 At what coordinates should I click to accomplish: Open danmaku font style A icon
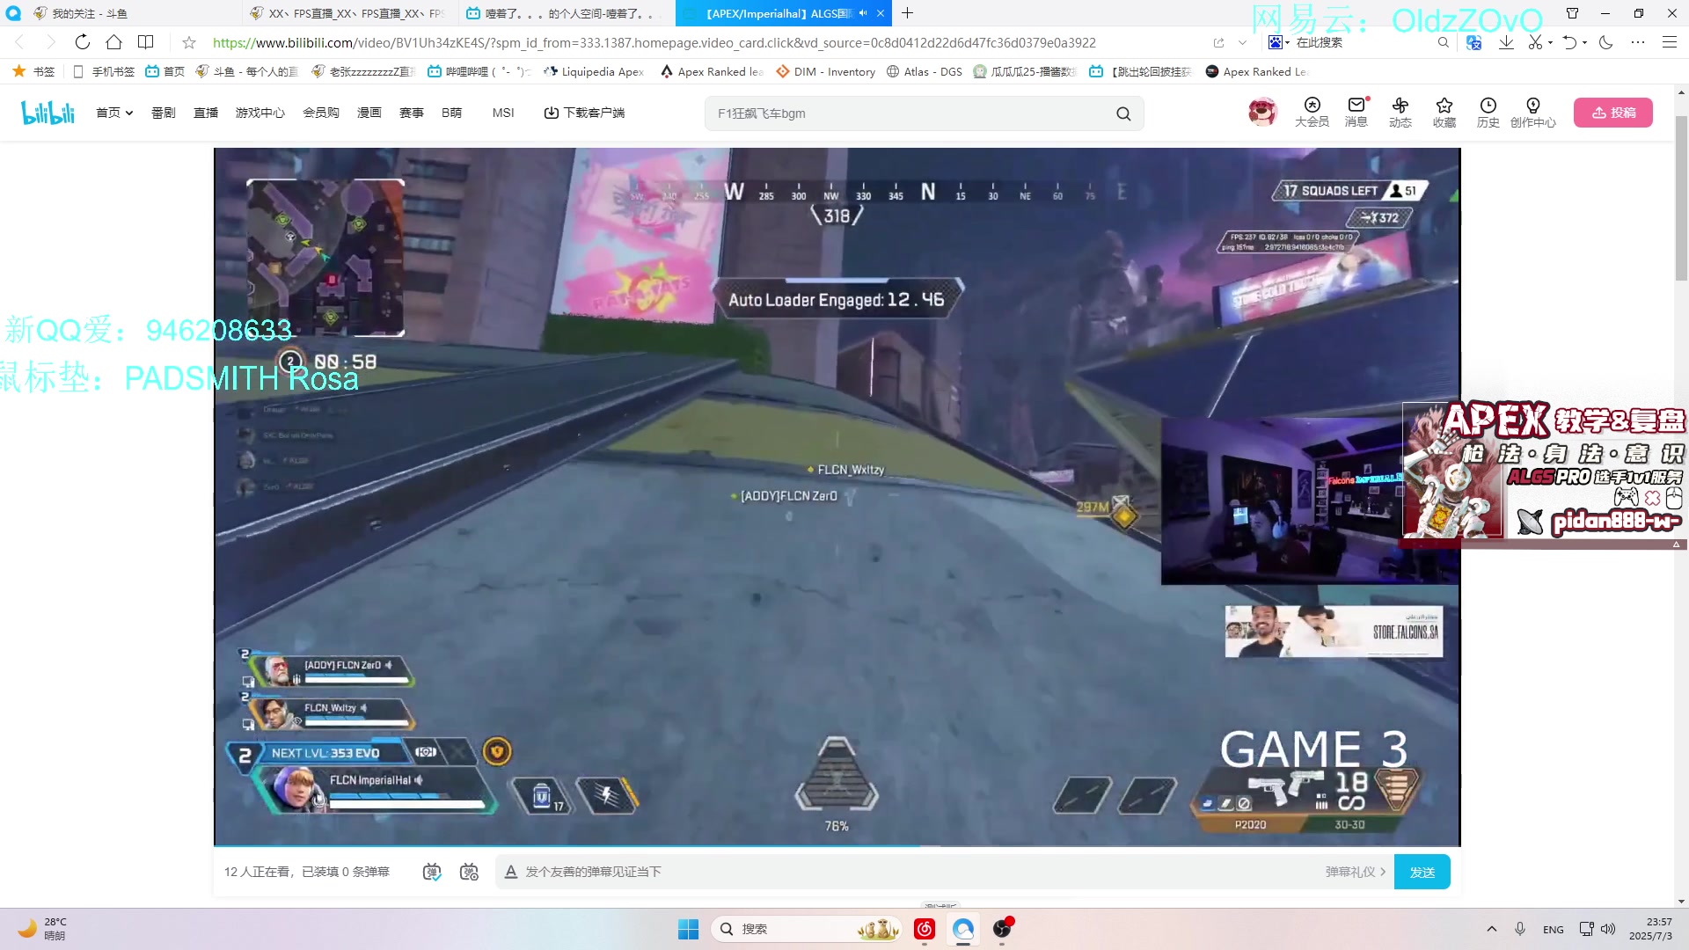tap(510, 872)
